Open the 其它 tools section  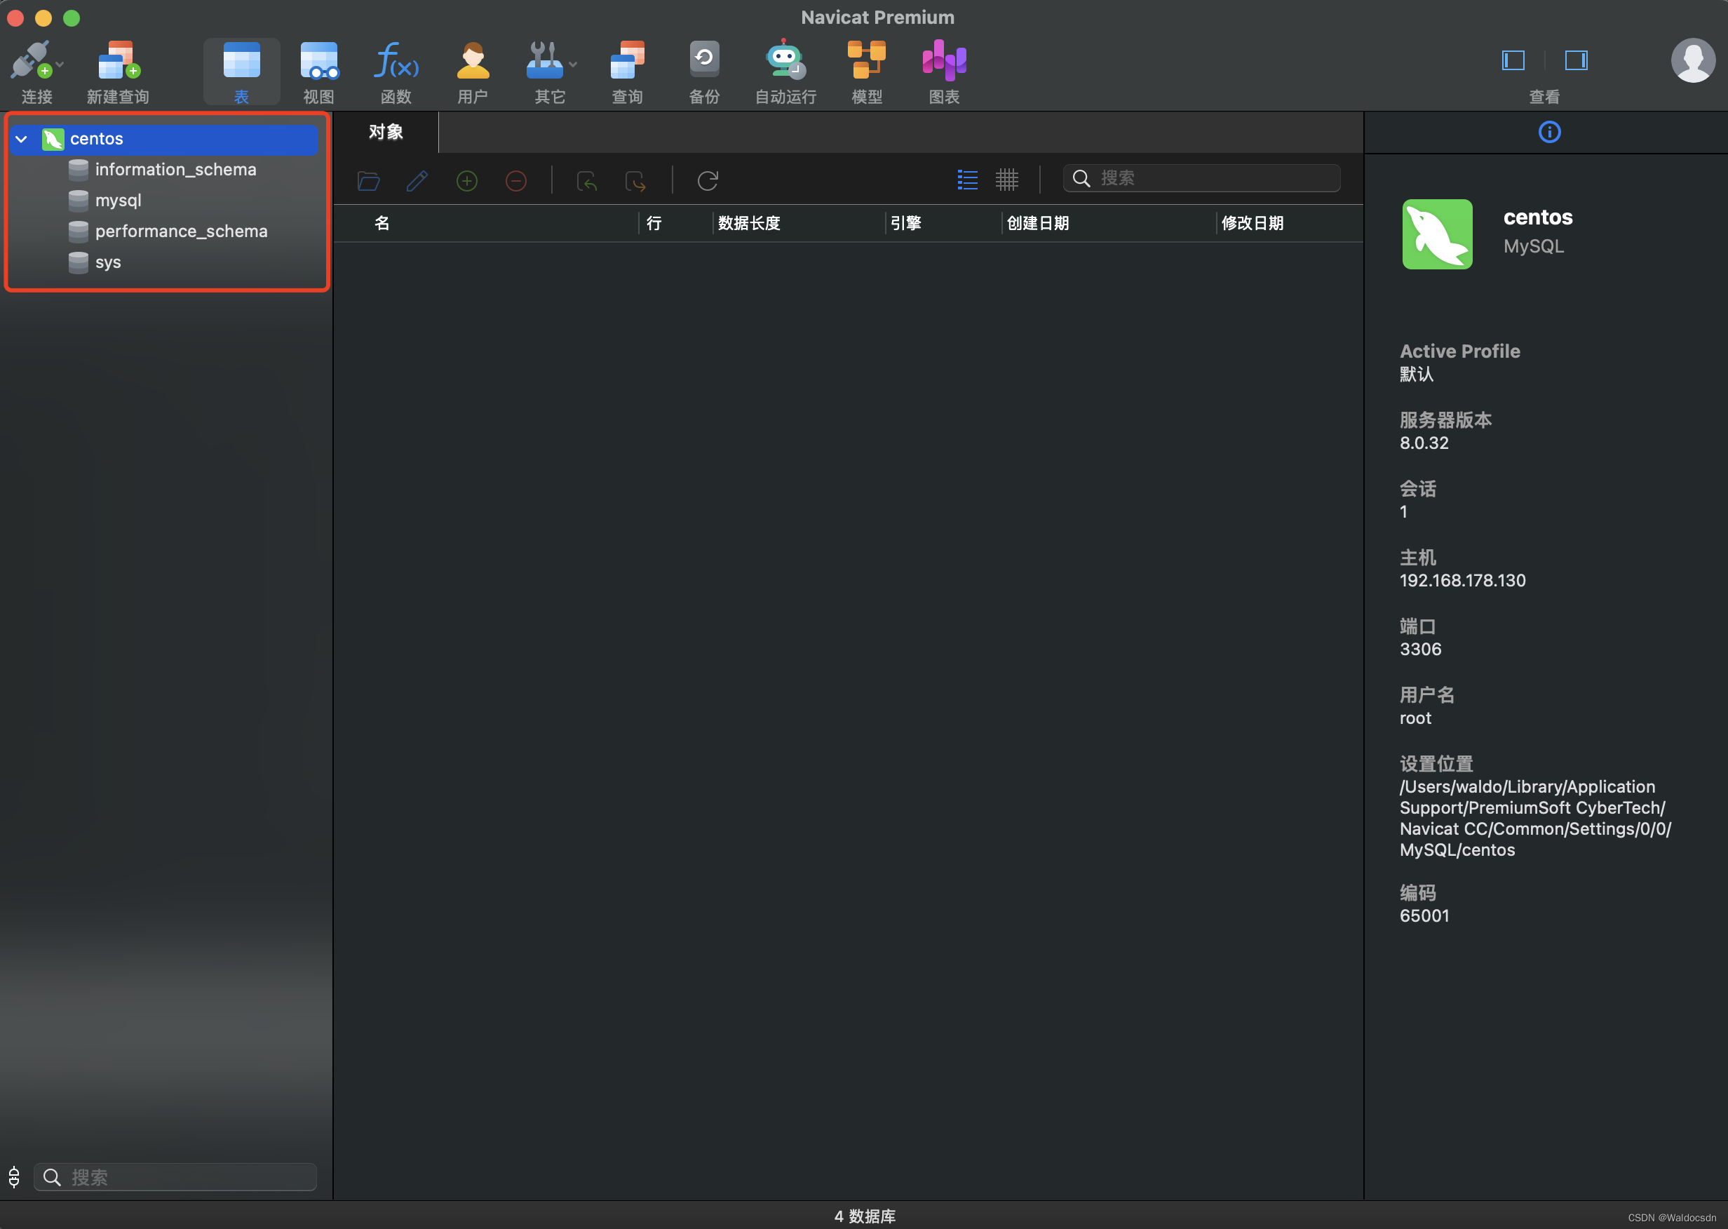[x=546, y=71]
